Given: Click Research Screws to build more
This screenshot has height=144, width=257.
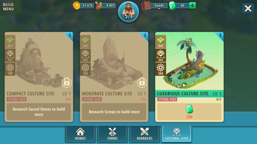Looking at the screenshot, I should [114, 112].
